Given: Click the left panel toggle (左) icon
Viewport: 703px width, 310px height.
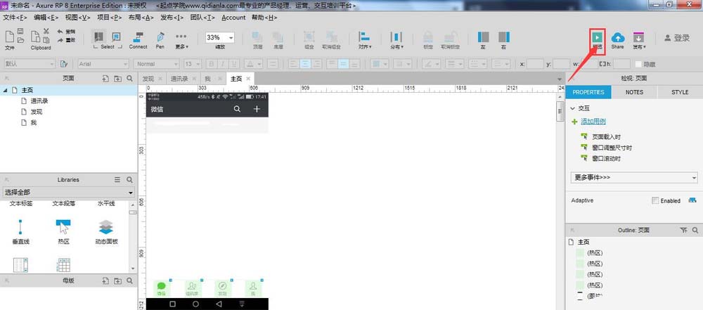Looking at the screenshot, I should [x=483, y=37].
